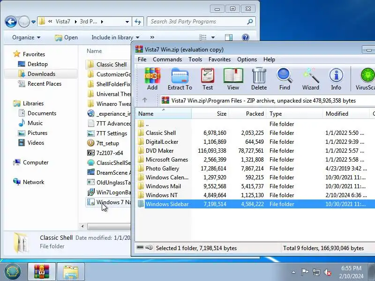Screen dimensions: 375x281
Task: Open the address bar history dropdown
Action: pos(127,22)
